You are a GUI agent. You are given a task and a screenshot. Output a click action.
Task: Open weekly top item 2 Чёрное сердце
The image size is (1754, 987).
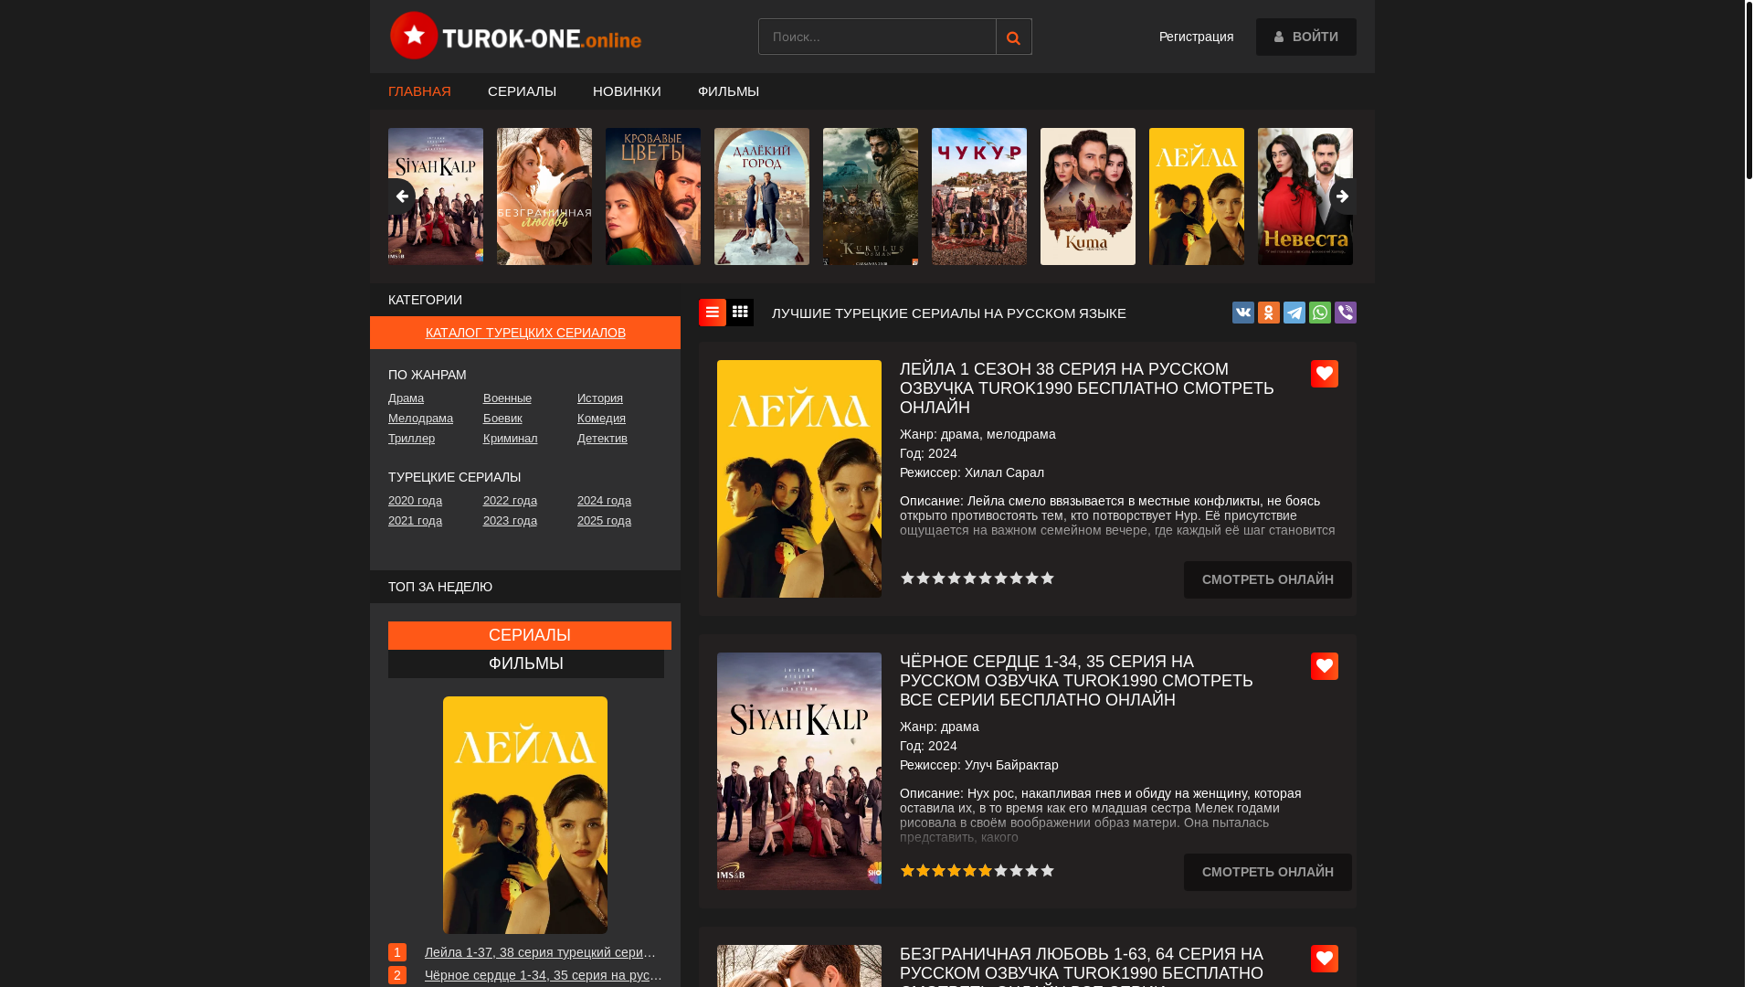[x=543, y=975]
